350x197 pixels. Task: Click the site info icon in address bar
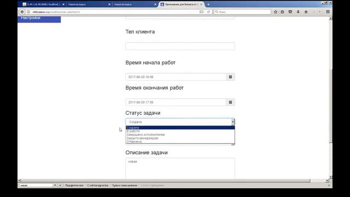pyautogui.click(x=28, y=12)
